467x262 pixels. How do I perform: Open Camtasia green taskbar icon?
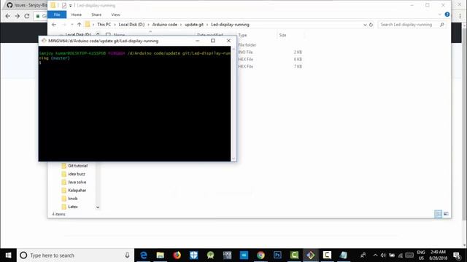[294, 255]
